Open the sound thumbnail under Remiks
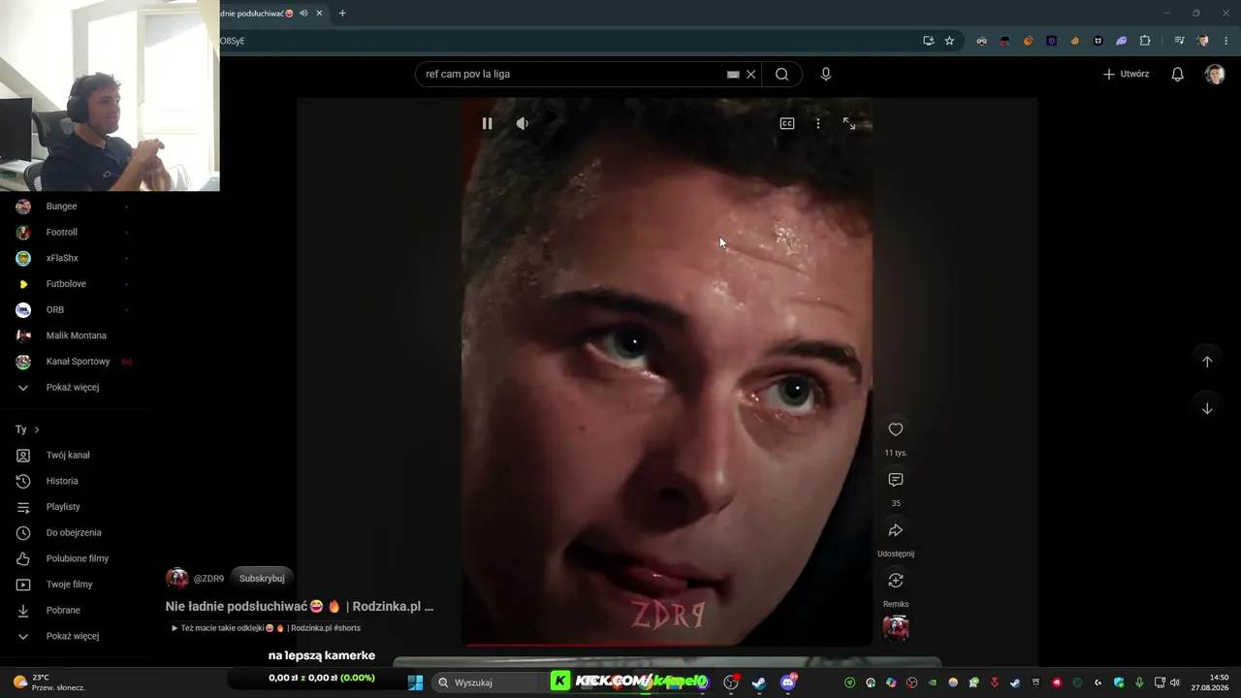 (896, 628)
